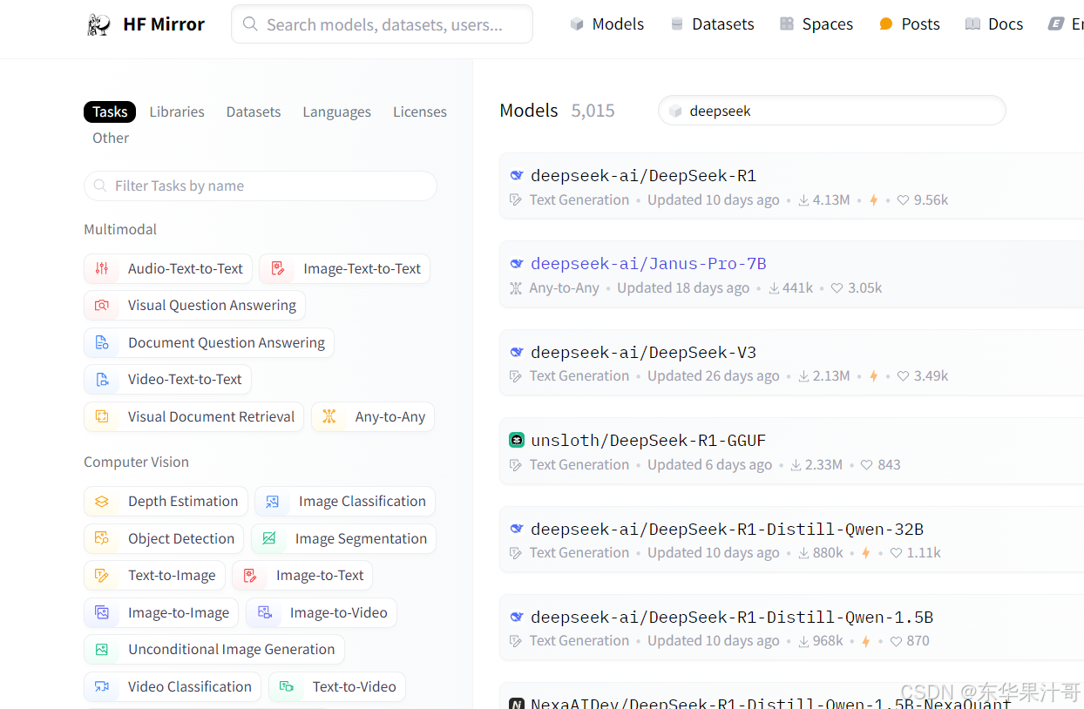Click the HF Mirror logo icon
The height and width of the screenshot is (709, 1084).
click(98, 24)
